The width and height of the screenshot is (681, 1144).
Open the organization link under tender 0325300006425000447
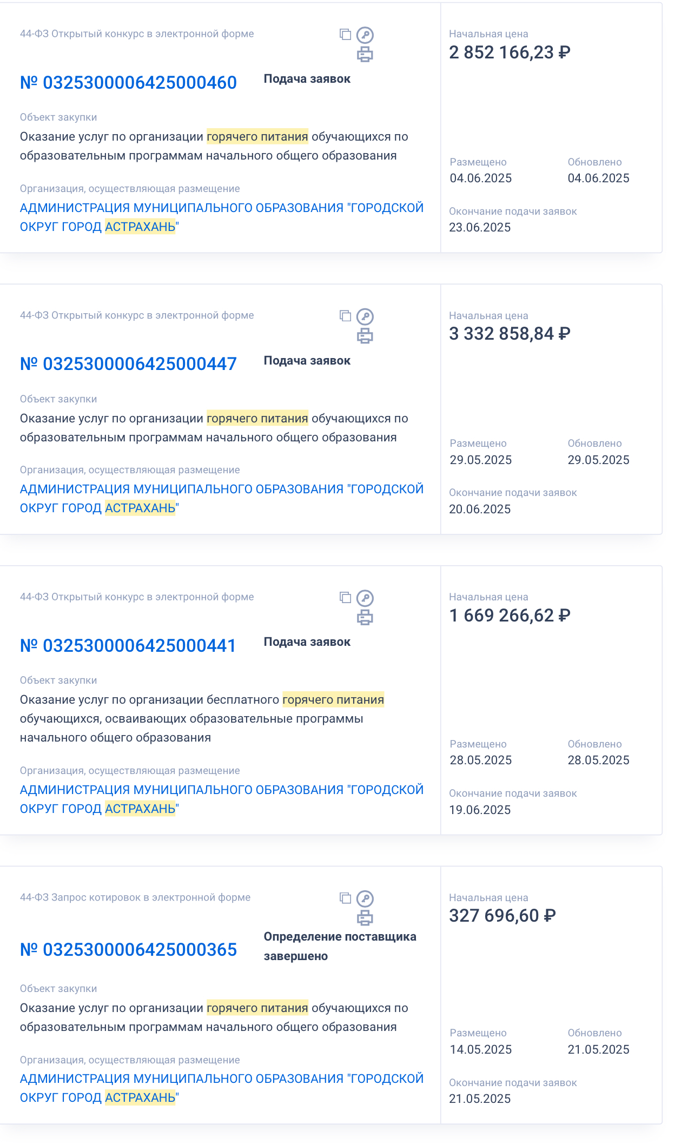[222, 498]
